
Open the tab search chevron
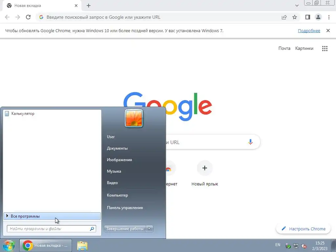pyautogui.click(x=297, y=6)
